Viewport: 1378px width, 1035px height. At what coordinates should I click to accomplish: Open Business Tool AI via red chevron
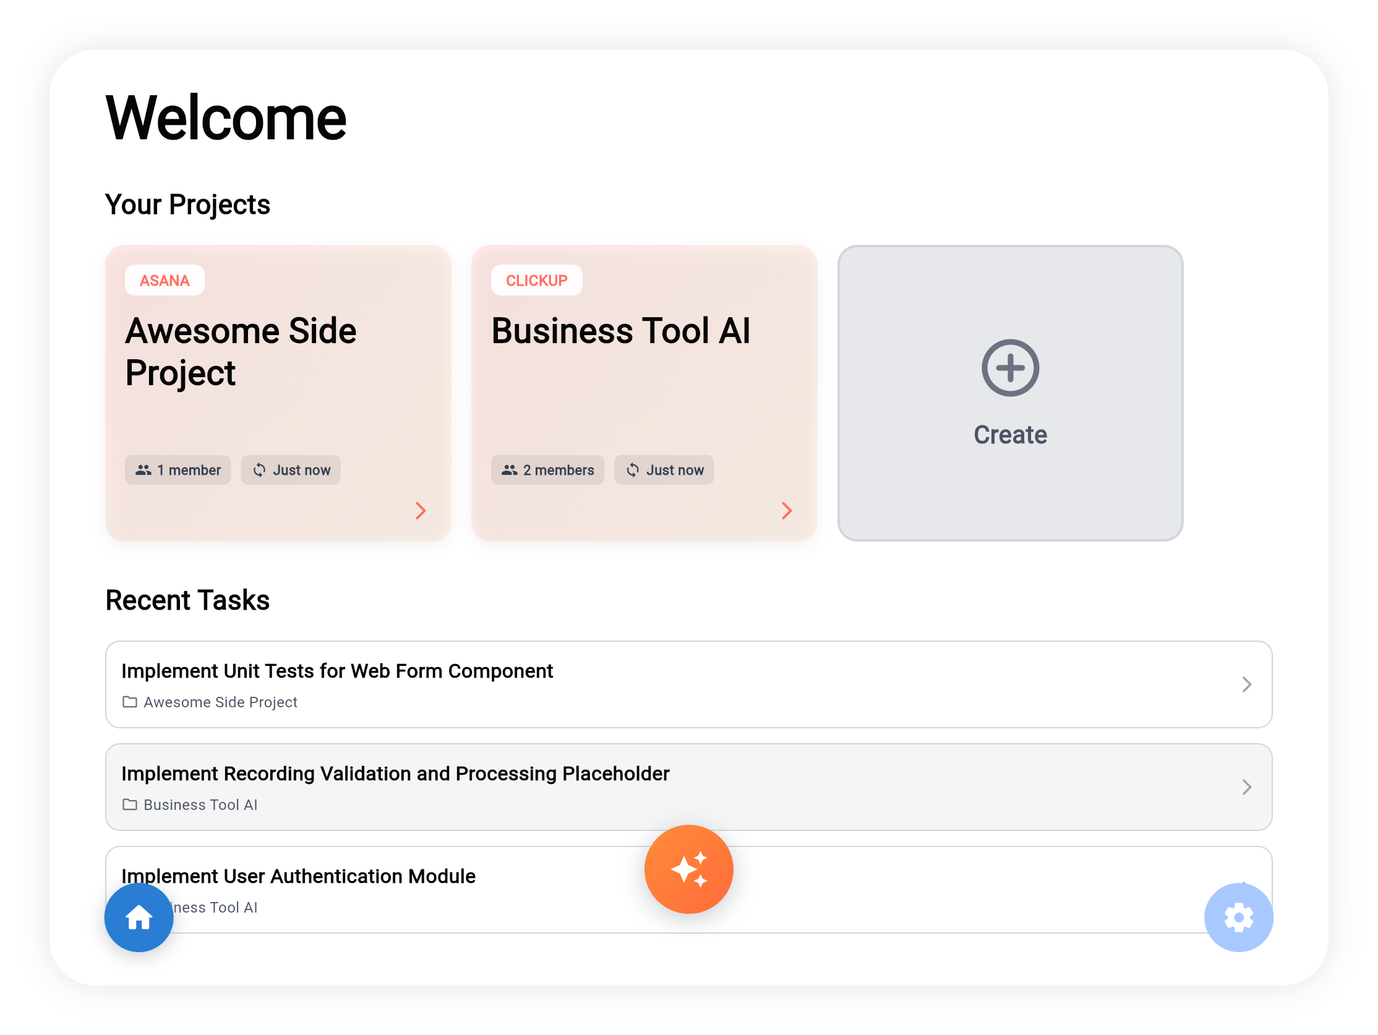point(786,511)
